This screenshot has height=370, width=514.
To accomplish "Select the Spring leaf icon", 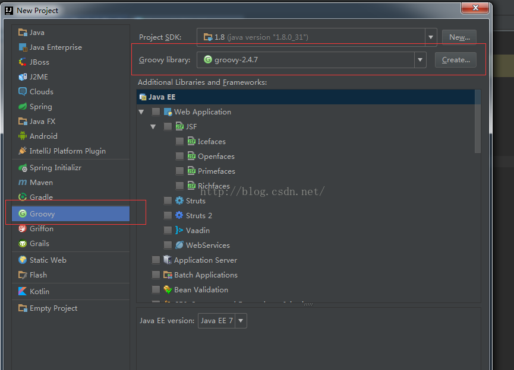I will pyautogui.click(x=23, y=106).
